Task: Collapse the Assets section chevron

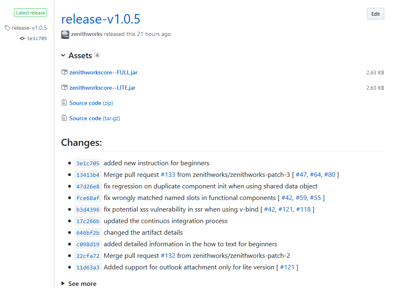Action: coord(63,55)
